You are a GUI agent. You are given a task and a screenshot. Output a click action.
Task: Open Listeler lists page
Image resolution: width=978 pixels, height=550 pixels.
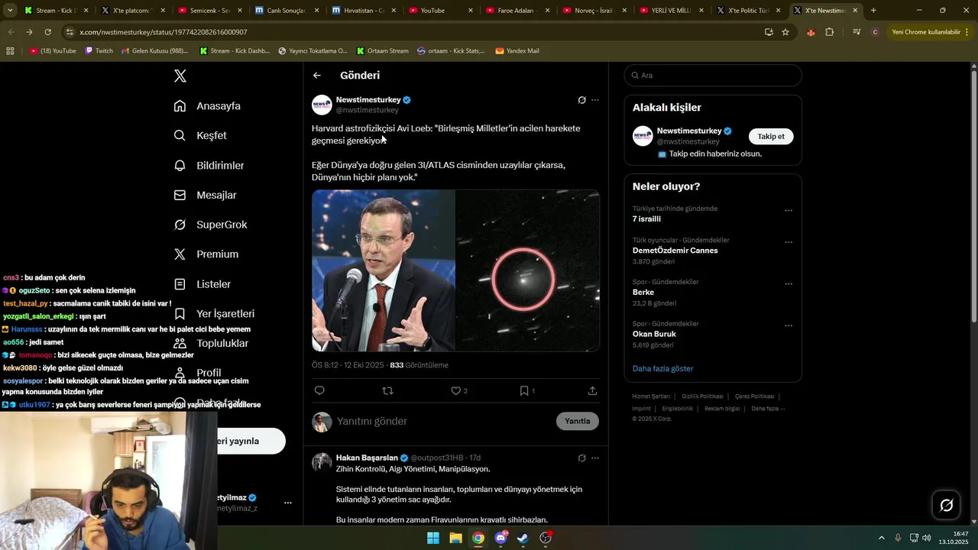click(202, 284)
